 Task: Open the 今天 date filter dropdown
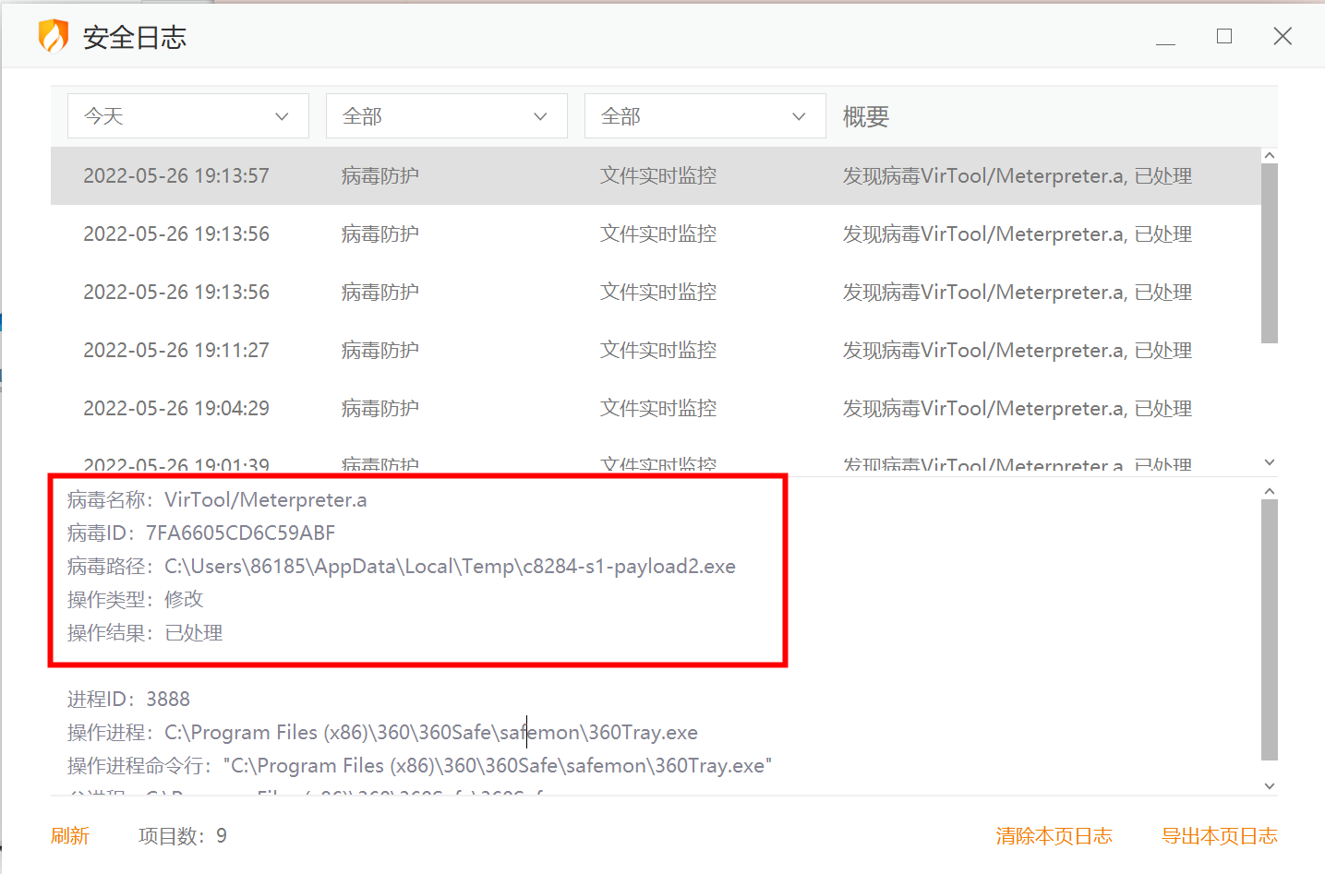click(187, 116)
